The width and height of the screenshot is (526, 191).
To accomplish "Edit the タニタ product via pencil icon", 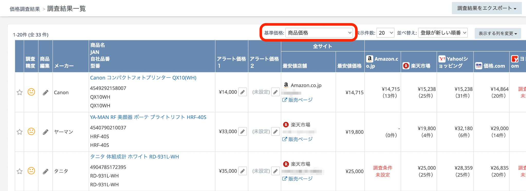I will point(45,172).
